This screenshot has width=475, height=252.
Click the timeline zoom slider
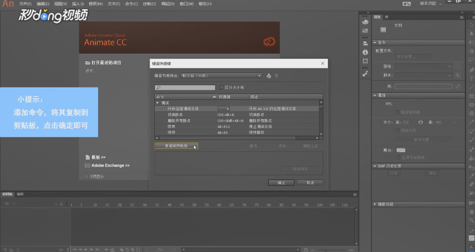[330, 250]
